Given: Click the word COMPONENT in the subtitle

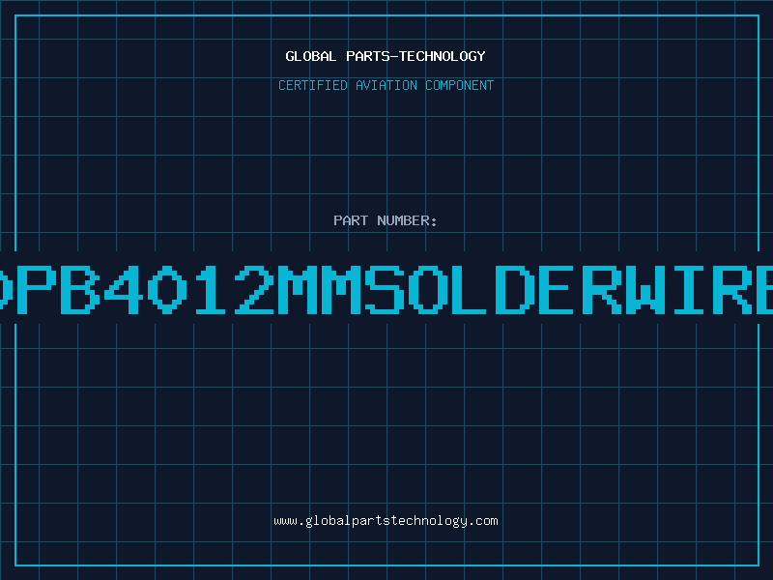Looking at the screenshot, I should pyautogui.click(x=457, y=85).
